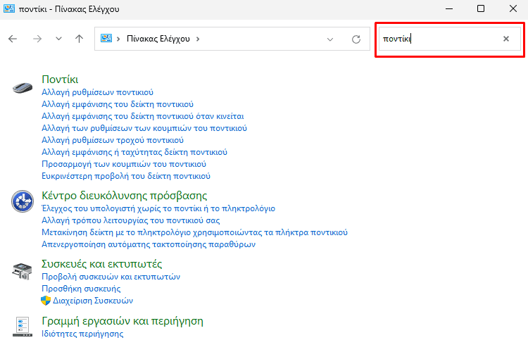Go back with the left arrow
Screen dimensions: 528x352
[x=13, y=39]
